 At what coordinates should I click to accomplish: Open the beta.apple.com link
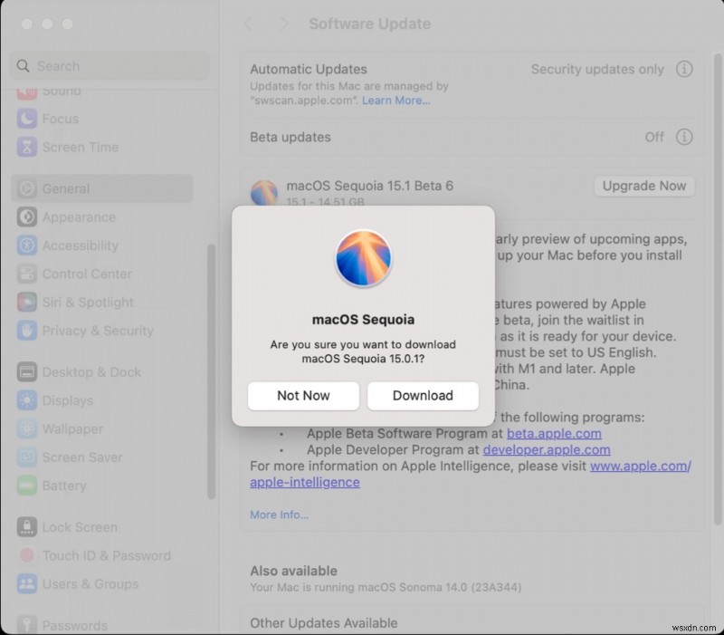[554, 434]
